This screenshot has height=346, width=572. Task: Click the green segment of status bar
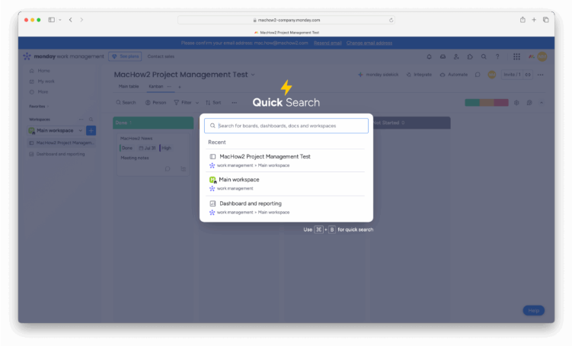click(472, 103)
